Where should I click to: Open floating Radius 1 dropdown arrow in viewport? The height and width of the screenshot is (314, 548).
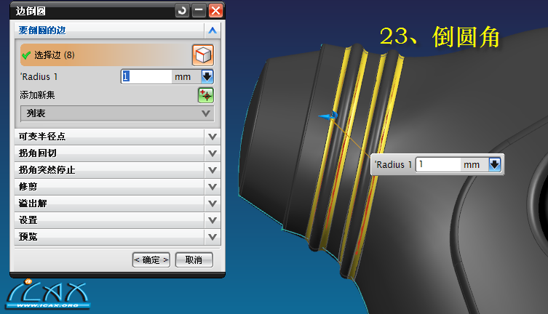(x=495, y=164)
